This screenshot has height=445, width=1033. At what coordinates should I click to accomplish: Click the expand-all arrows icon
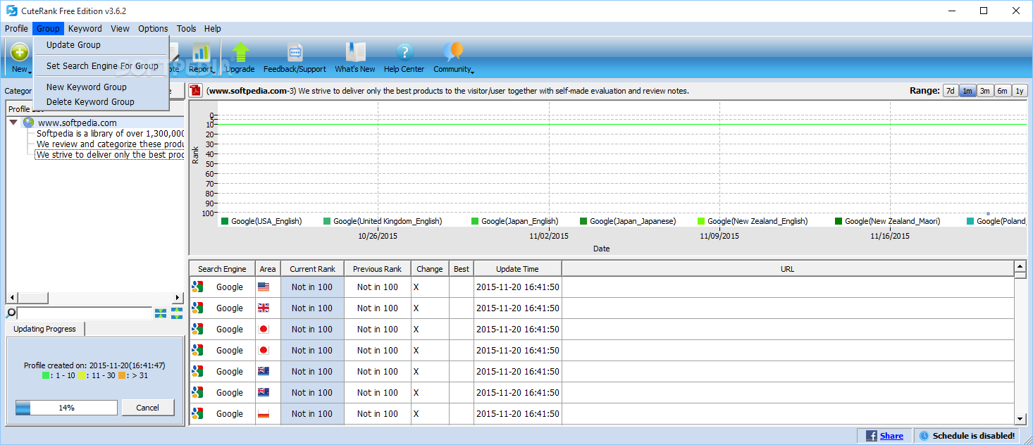coord(177,313)
